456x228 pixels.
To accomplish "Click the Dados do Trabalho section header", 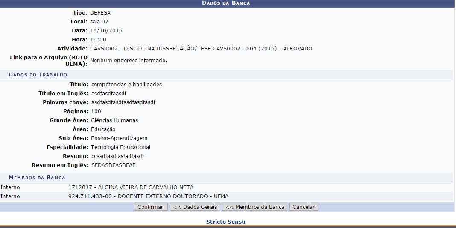I will [38, 75].
